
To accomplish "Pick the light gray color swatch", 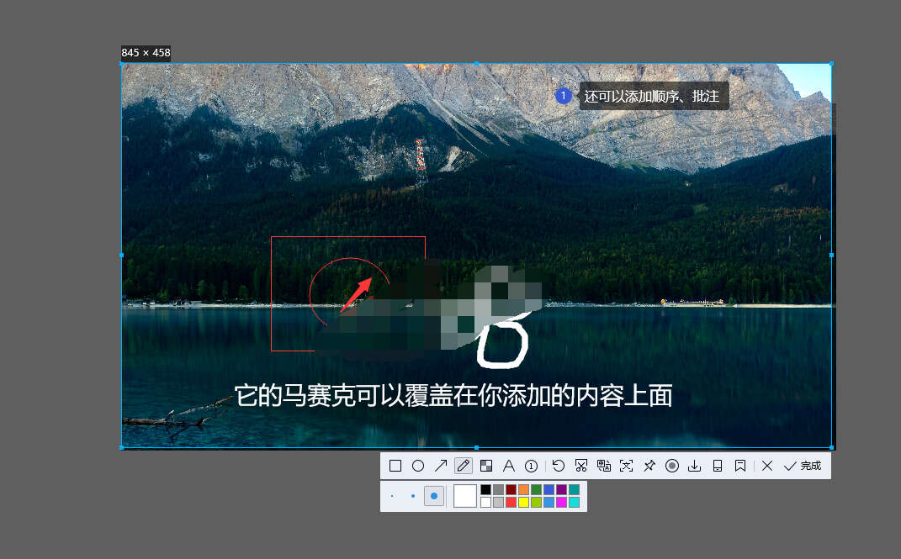I will coord(499,502).
